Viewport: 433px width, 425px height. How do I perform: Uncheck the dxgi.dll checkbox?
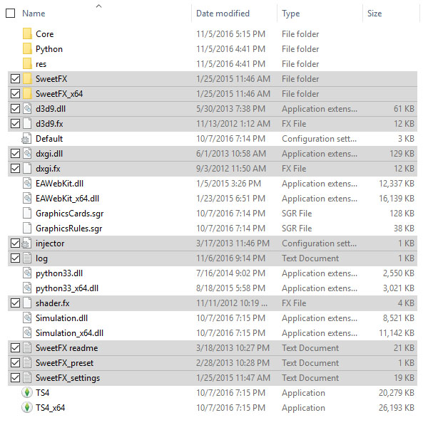coord(15,154)
